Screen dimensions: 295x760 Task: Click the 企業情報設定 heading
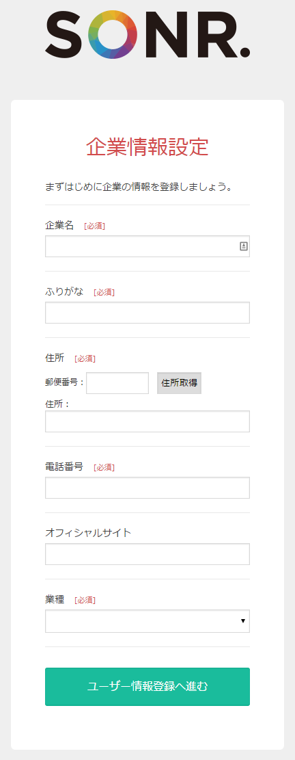147,147
